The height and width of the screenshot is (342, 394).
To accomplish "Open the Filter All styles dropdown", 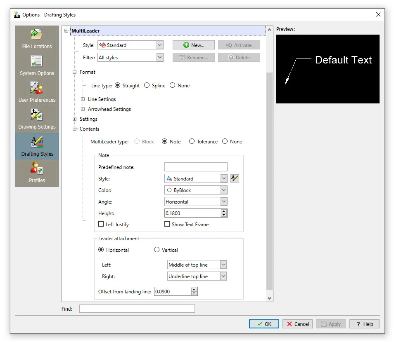I will point(160,58).
